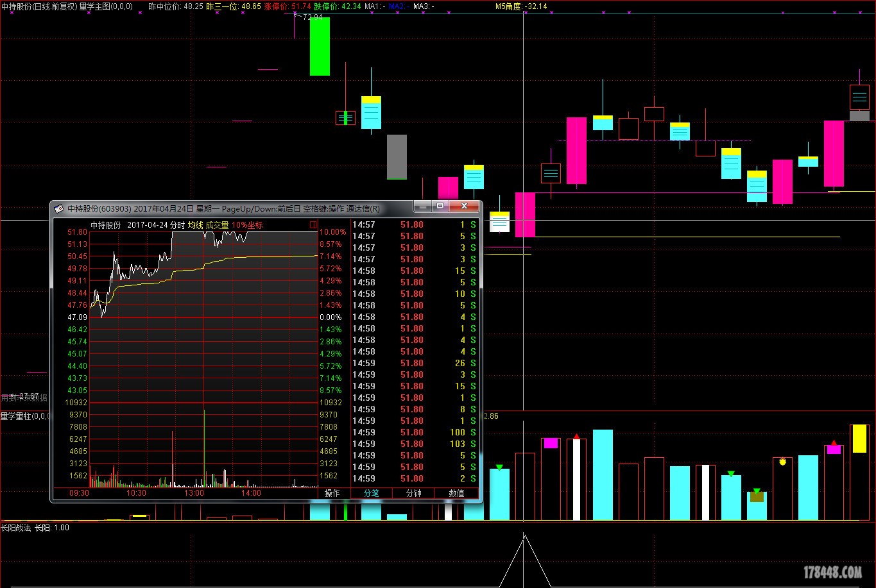Minimize the intraday popup window
This screenshot has height=588, width=876.
(x=422, y=206)
